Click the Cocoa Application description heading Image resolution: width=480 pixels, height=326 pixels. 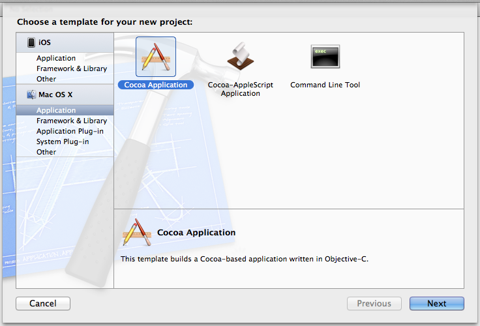pos(196,232)
